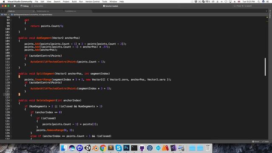Open the Toolbox side panel tab

(270, 14)
